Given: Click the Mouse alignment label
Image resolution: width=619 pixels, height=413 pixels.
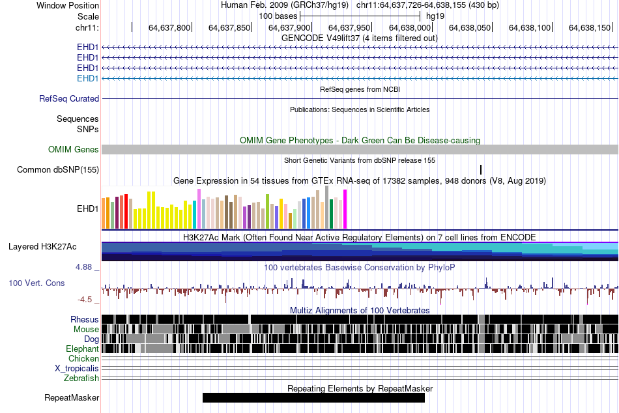Looking at the screenshot, I should pos(86,330).
